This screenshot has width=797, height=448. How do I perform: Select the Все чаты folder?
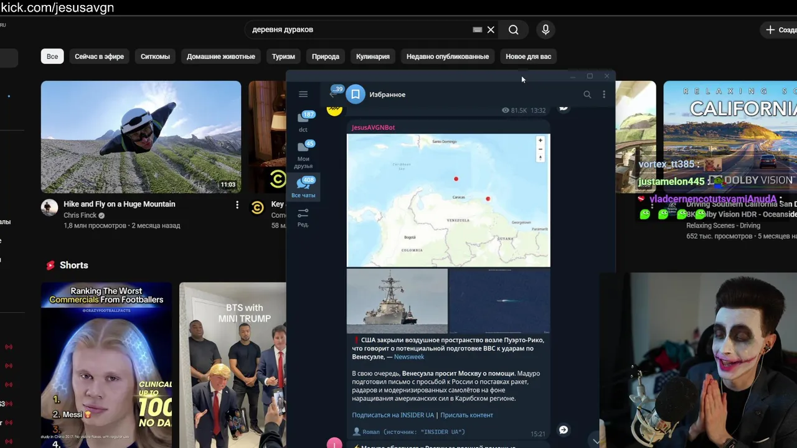pyautogui.click(x=303, y=187)
